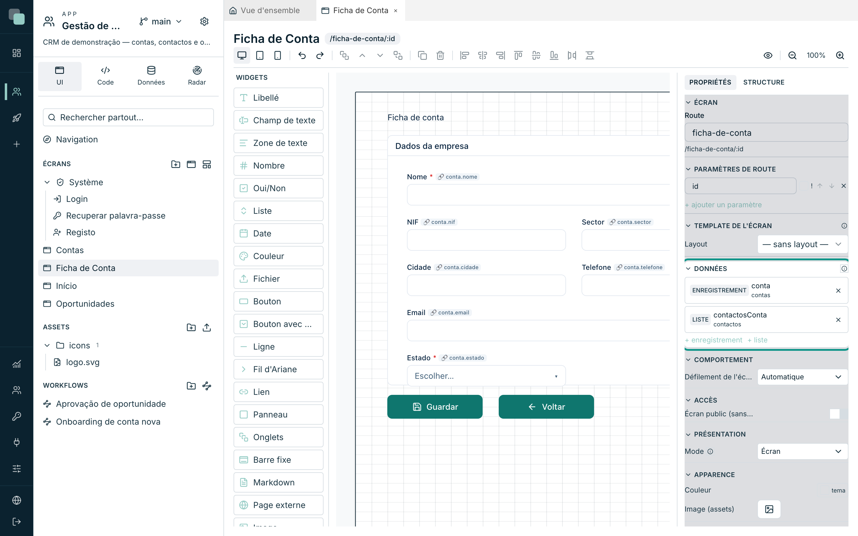858x536 pixels.
Task: Delete selection using the trash icon
Action: point(440,55)
